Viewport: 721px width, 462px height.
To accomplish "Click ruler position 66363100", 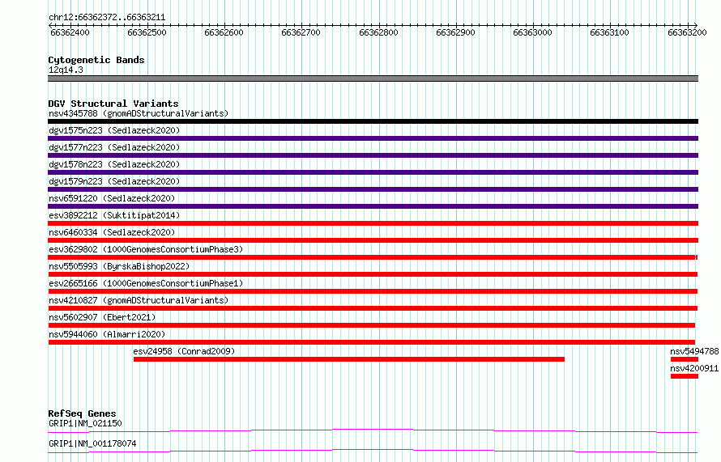I will [609, 32].
